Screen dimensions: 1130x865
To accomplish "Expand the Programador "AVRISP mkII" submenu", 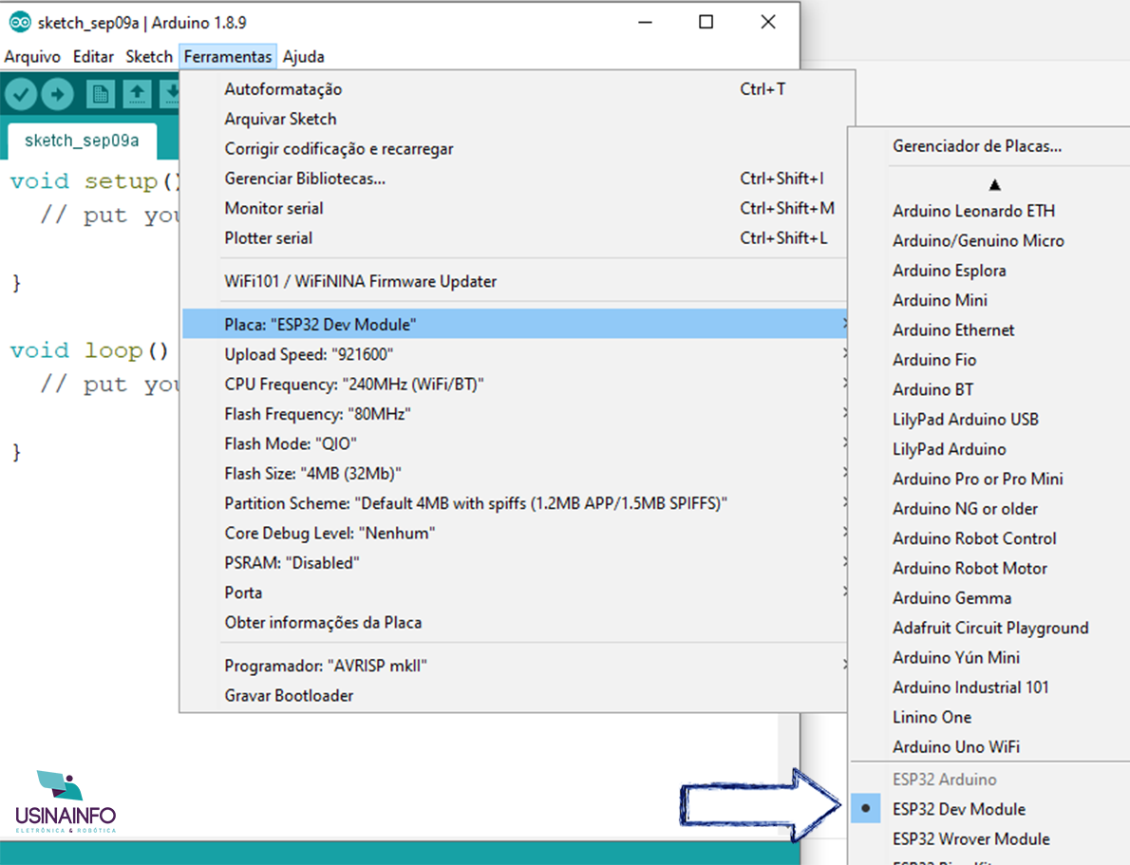I will tap(514, 666).
